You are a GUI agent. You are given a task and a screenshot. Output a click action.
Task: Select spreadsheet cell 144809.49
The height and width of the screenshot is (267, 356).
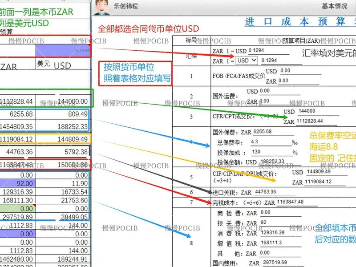[63, 139]
